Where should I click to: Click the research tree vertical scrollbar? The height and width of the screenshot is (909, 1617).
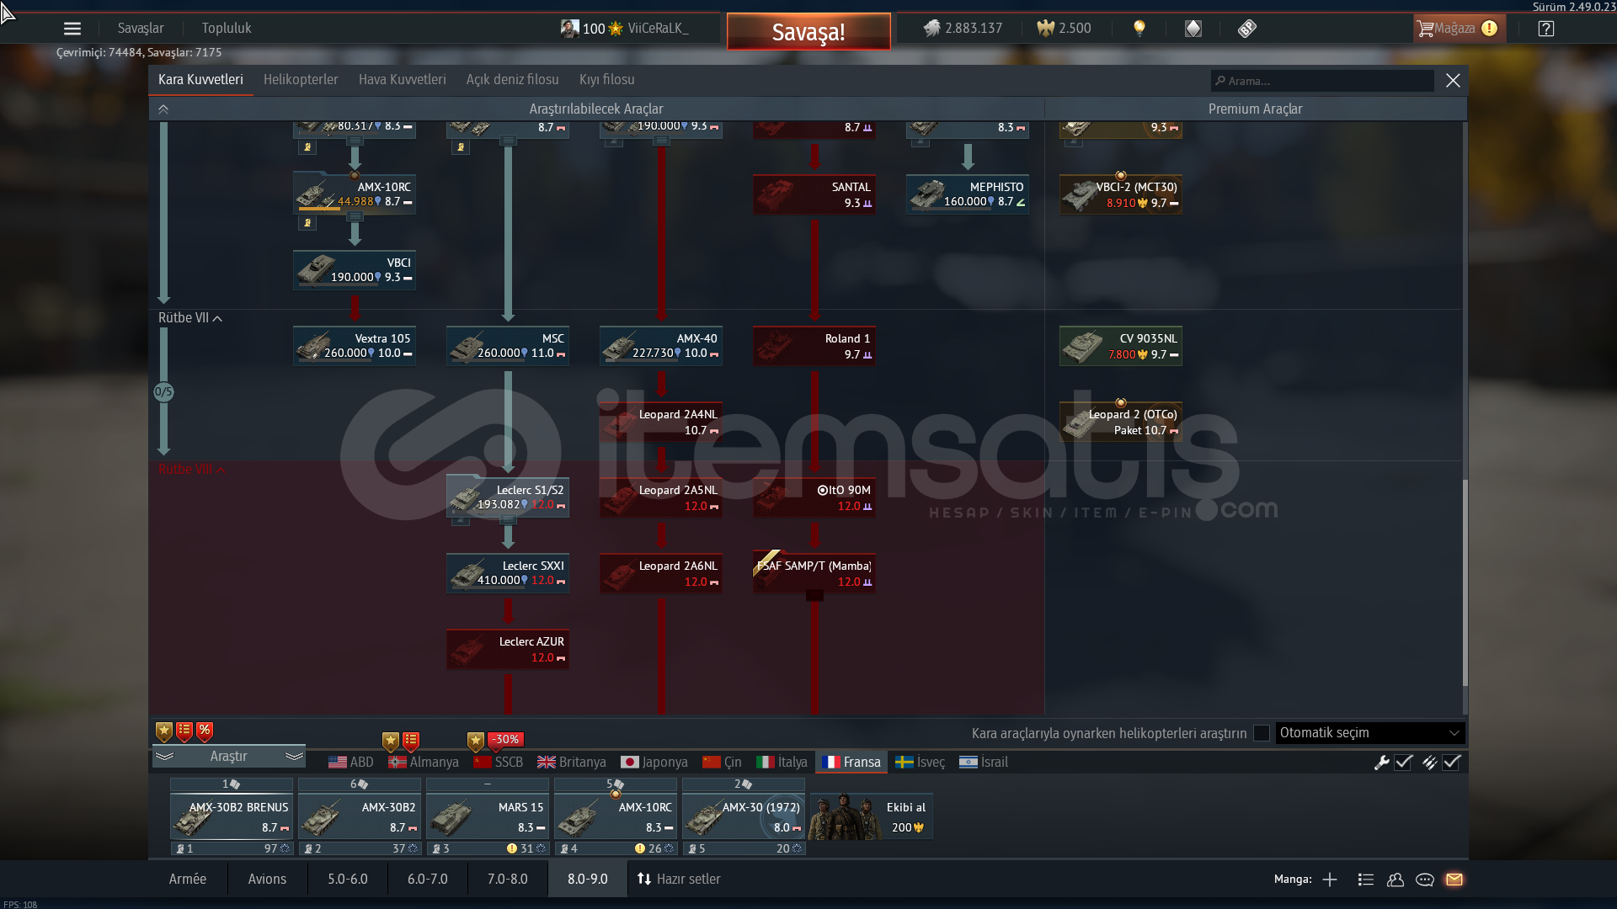(1465, 582)
